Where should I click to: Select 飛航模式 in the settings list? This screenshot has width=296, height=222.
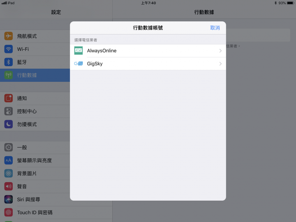click(x=35, y=36)
